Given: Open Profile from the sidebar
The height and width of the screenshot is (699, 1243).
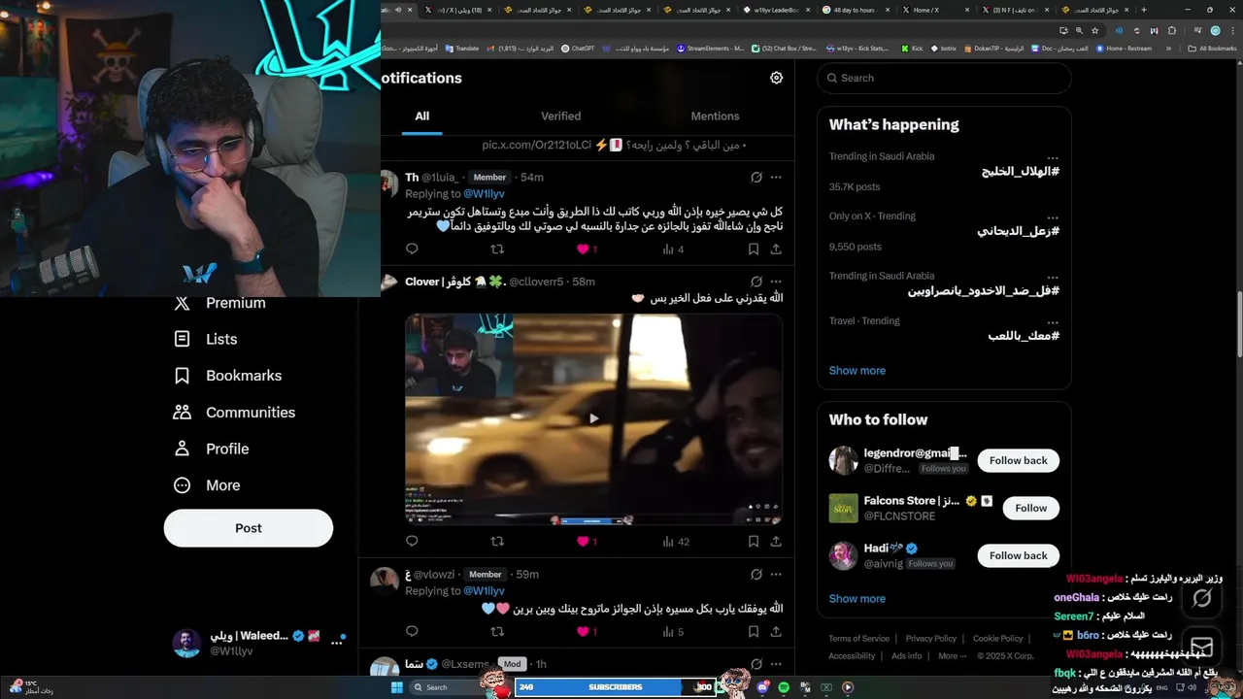Looking at the screenshot, I should (211, 449).
